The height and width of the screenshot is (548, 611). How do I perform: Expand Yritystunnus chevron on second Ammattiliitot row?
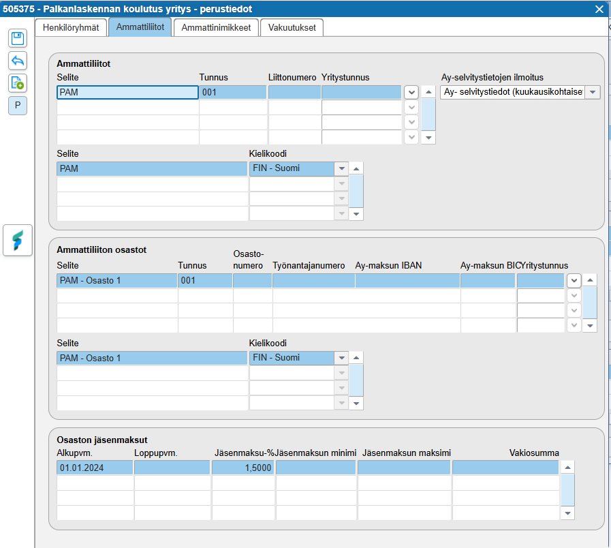pos(411,107)
